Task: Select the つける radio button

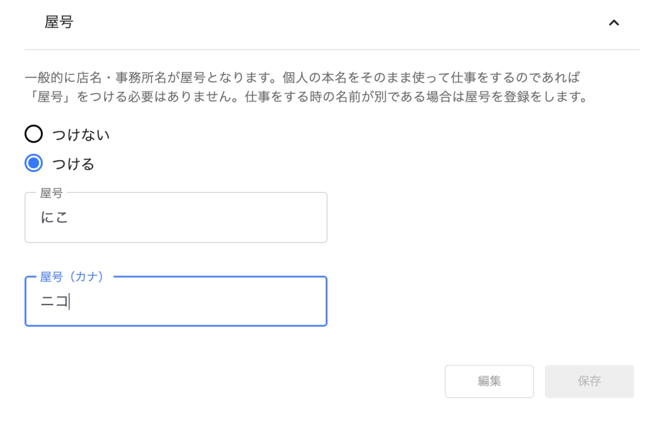Action: click(x=33, y=164)
